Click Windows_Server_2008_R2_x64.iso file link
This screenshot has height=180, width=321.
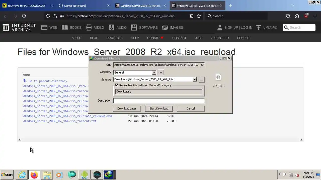(x=49, y=86)
